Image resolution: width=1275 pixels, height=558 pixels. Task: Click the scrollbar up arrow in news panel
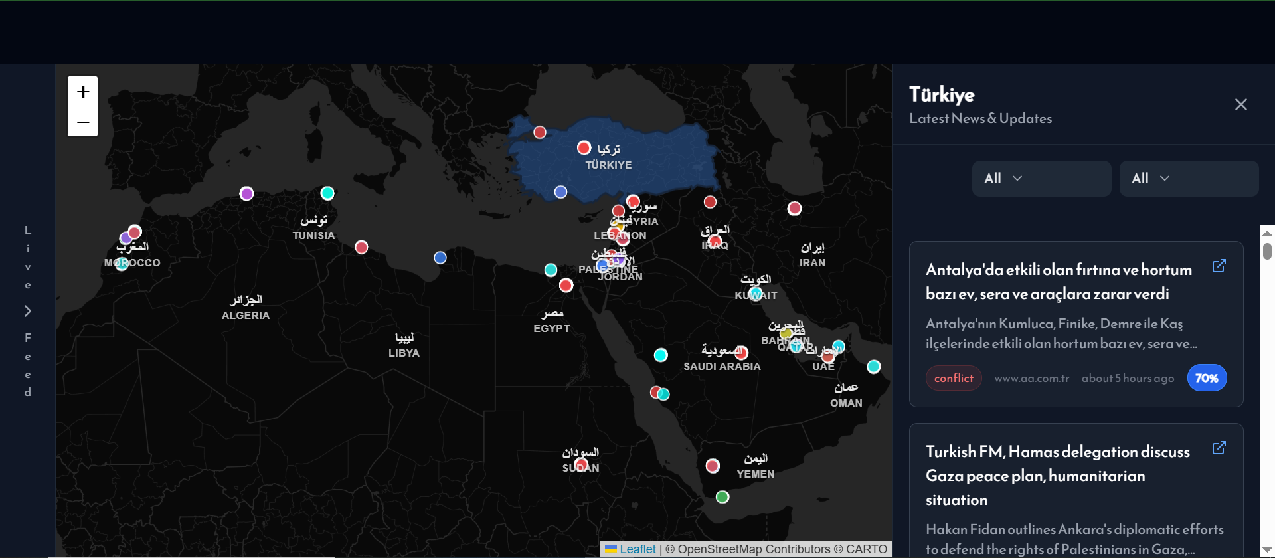[x=1267, y=233]
